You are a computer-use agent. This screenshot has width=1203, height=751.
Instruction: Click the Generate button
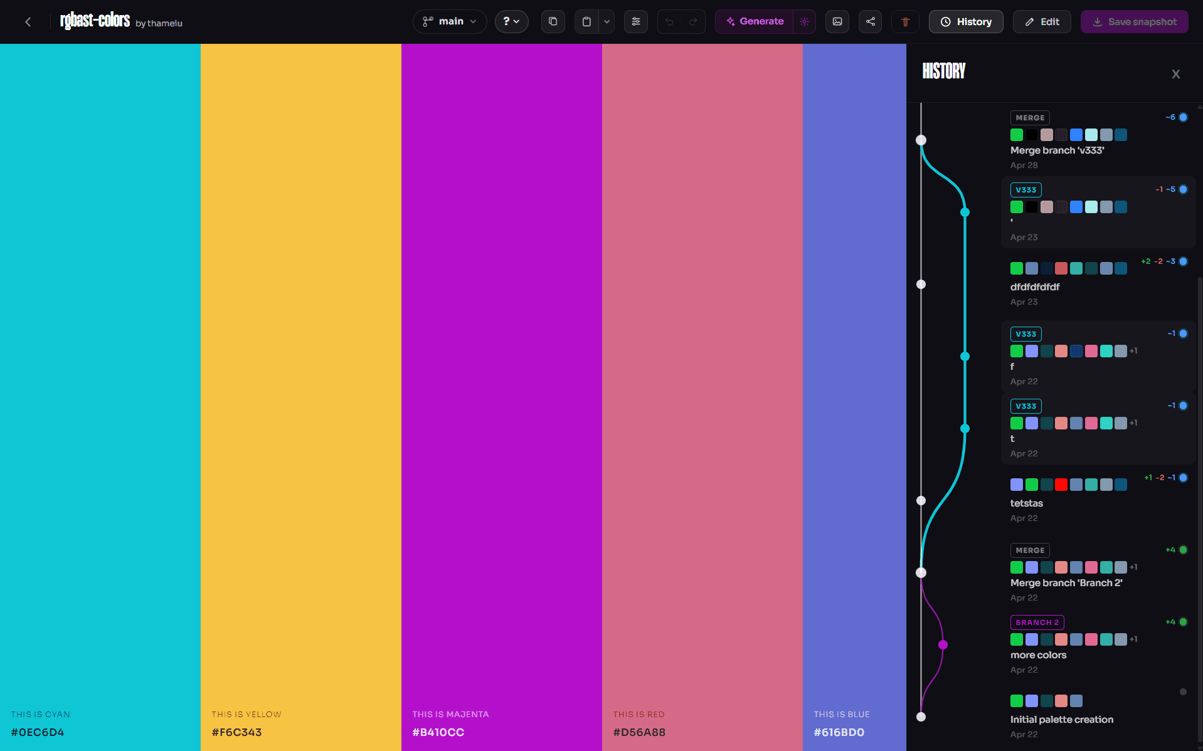pos(755,21)
